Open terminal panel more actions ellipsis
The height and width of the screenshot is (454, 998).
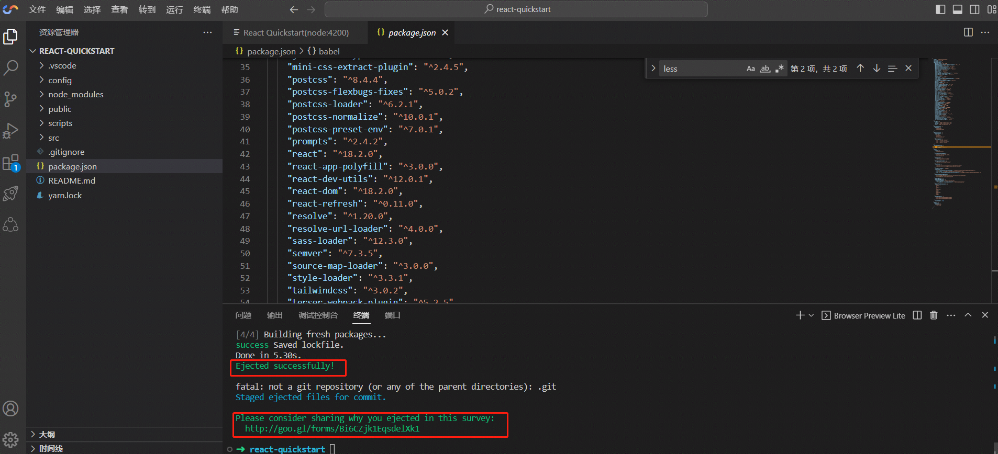[951, 315]
